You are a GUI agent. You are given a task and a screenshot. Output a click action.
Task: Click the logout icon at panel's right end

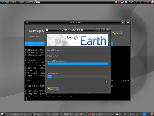pyautogui.click(x=152, y=2)
